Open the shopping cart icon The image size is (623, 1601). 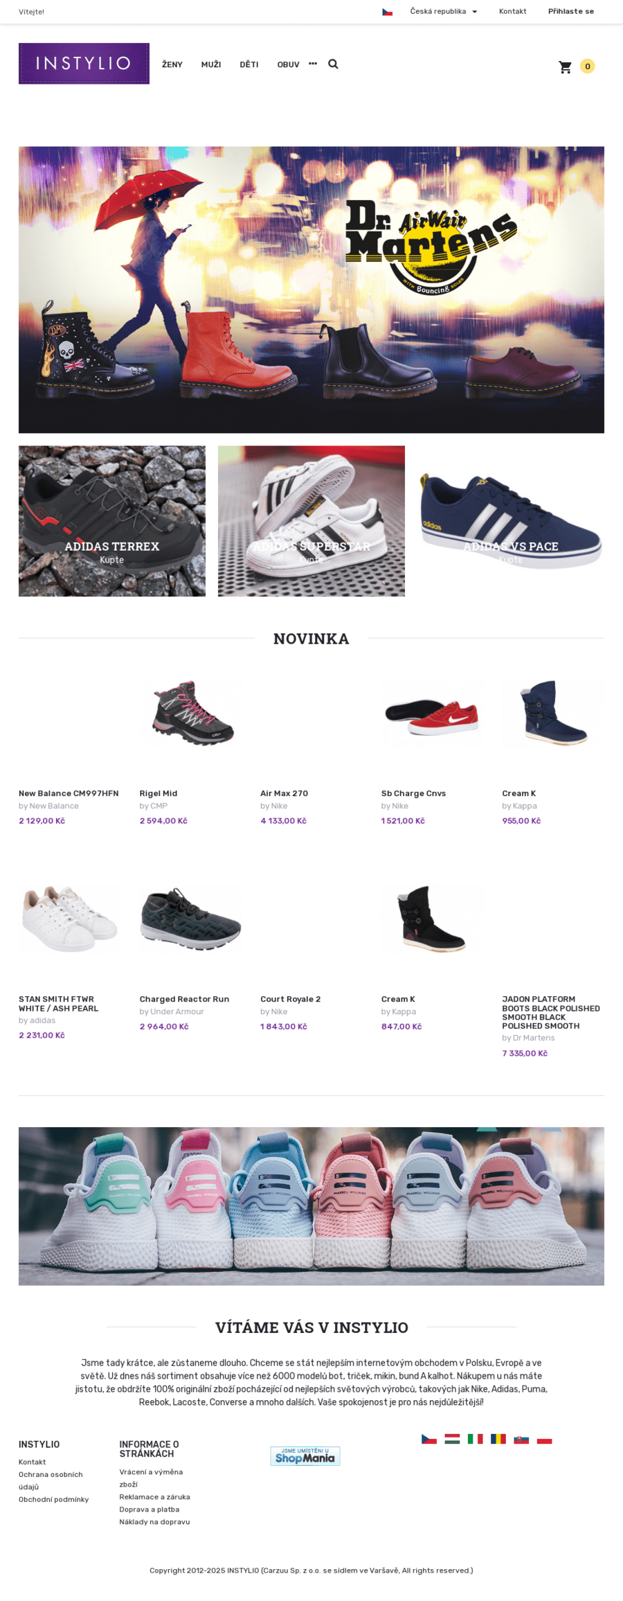[x=566, y=67]
